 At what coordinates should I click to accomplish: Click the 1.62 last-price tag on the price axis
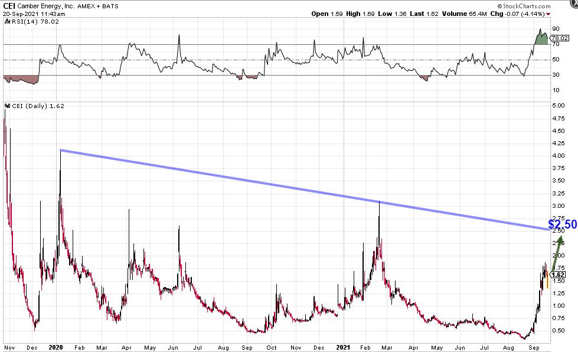558,275
